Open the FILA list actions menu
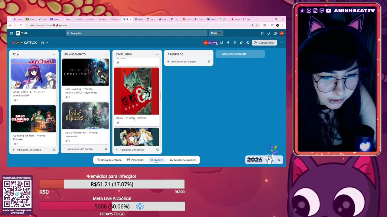The width and height of the screenshot is (387, 217). pyautogui.click(x=54, y=54)
